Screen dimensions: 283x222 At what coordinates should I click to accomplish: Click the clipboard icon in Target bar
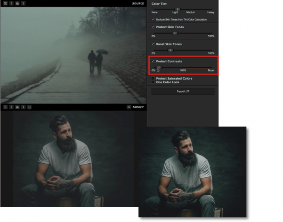coord(6,107)
